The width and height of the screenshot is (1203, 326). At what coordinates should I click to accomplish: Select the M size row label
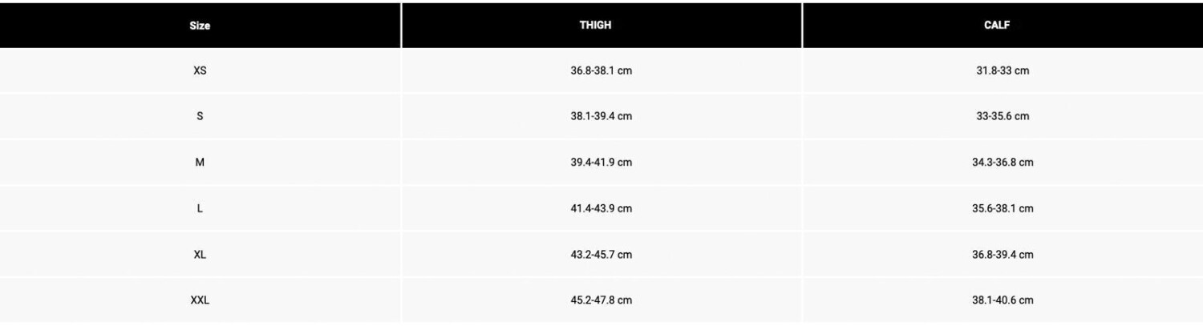pos(200,162)
